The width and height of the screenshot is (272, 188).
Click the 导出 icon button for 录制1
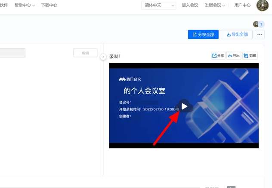point(234,56)
